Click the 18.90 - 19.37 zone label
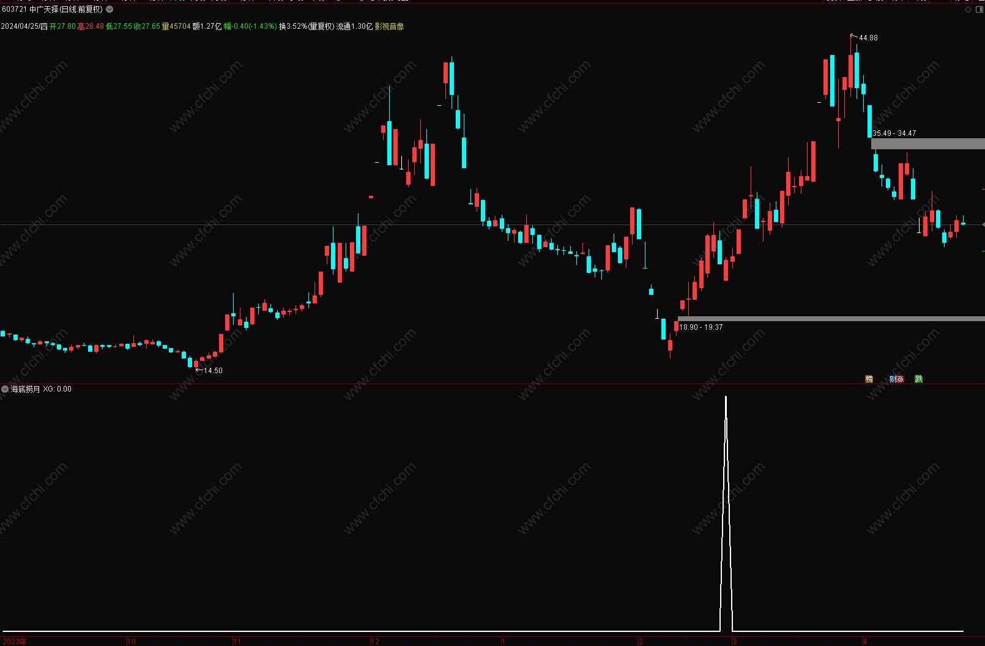 click(x=701, y=327)
